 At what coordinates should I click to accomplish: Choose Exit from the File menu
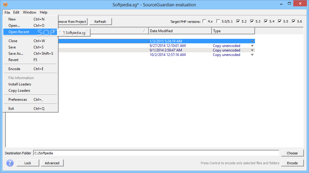[x=30, y=109]
